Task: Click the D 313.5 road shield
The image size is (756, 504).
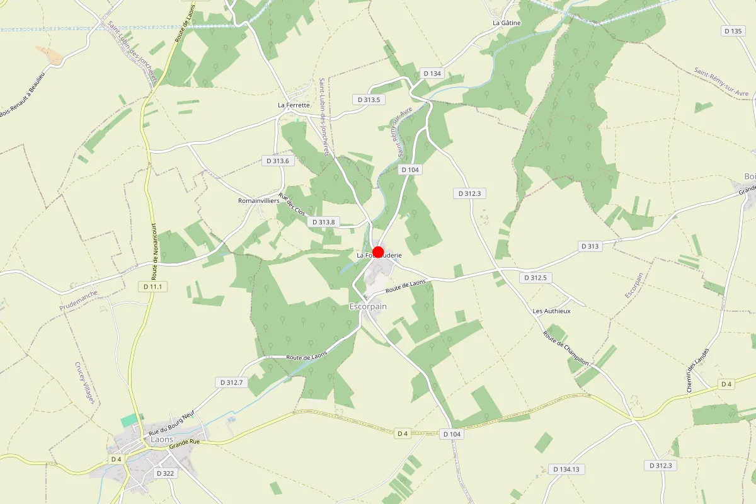Action: (369, 100)
